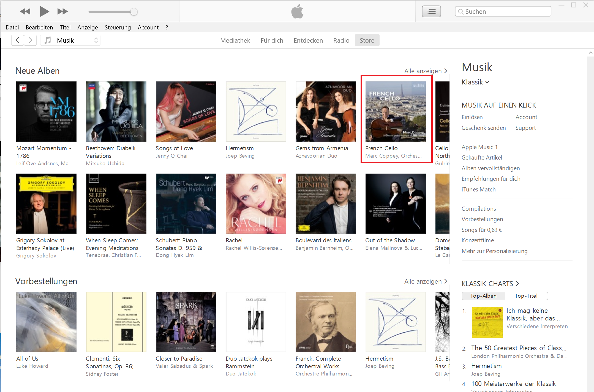Click the Geschenk senden link
Screen dimensions: 594x392
click(484, 128)
